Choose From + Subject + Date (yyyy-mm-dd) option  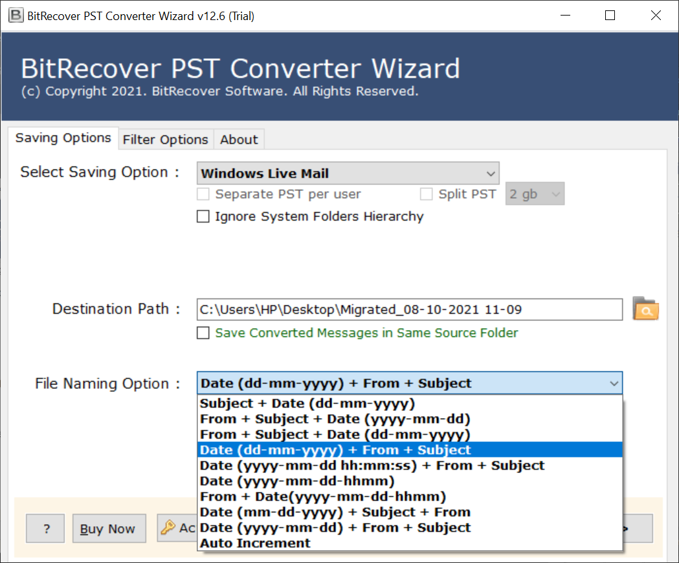(x=410, y=419)
